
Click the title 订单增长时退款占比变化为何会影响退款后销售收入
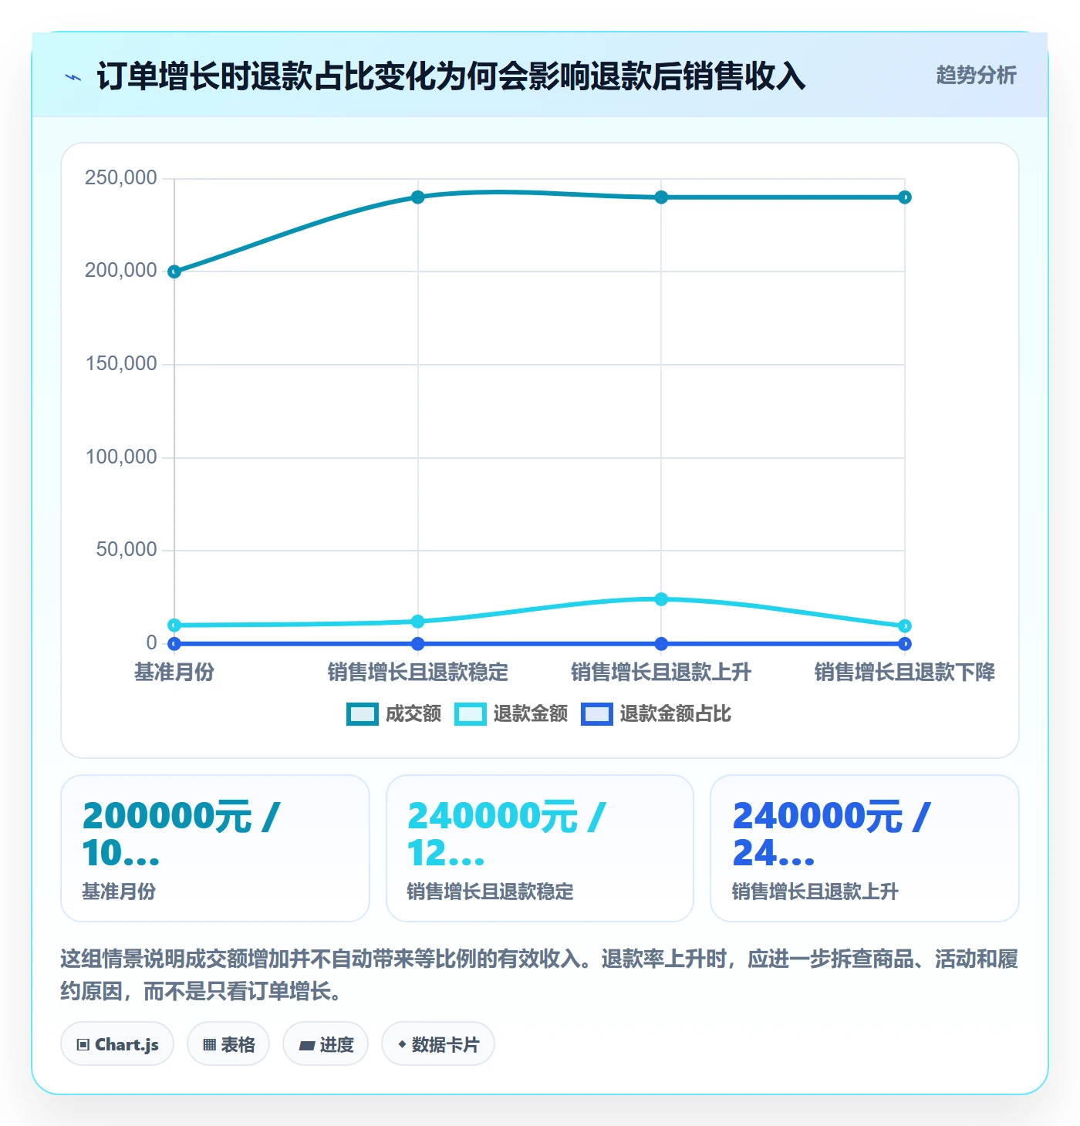pos(451,76)
